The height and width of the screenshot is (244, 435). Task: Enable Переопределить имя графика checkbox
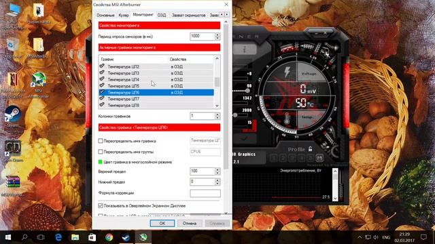click(x=101, y=141)
